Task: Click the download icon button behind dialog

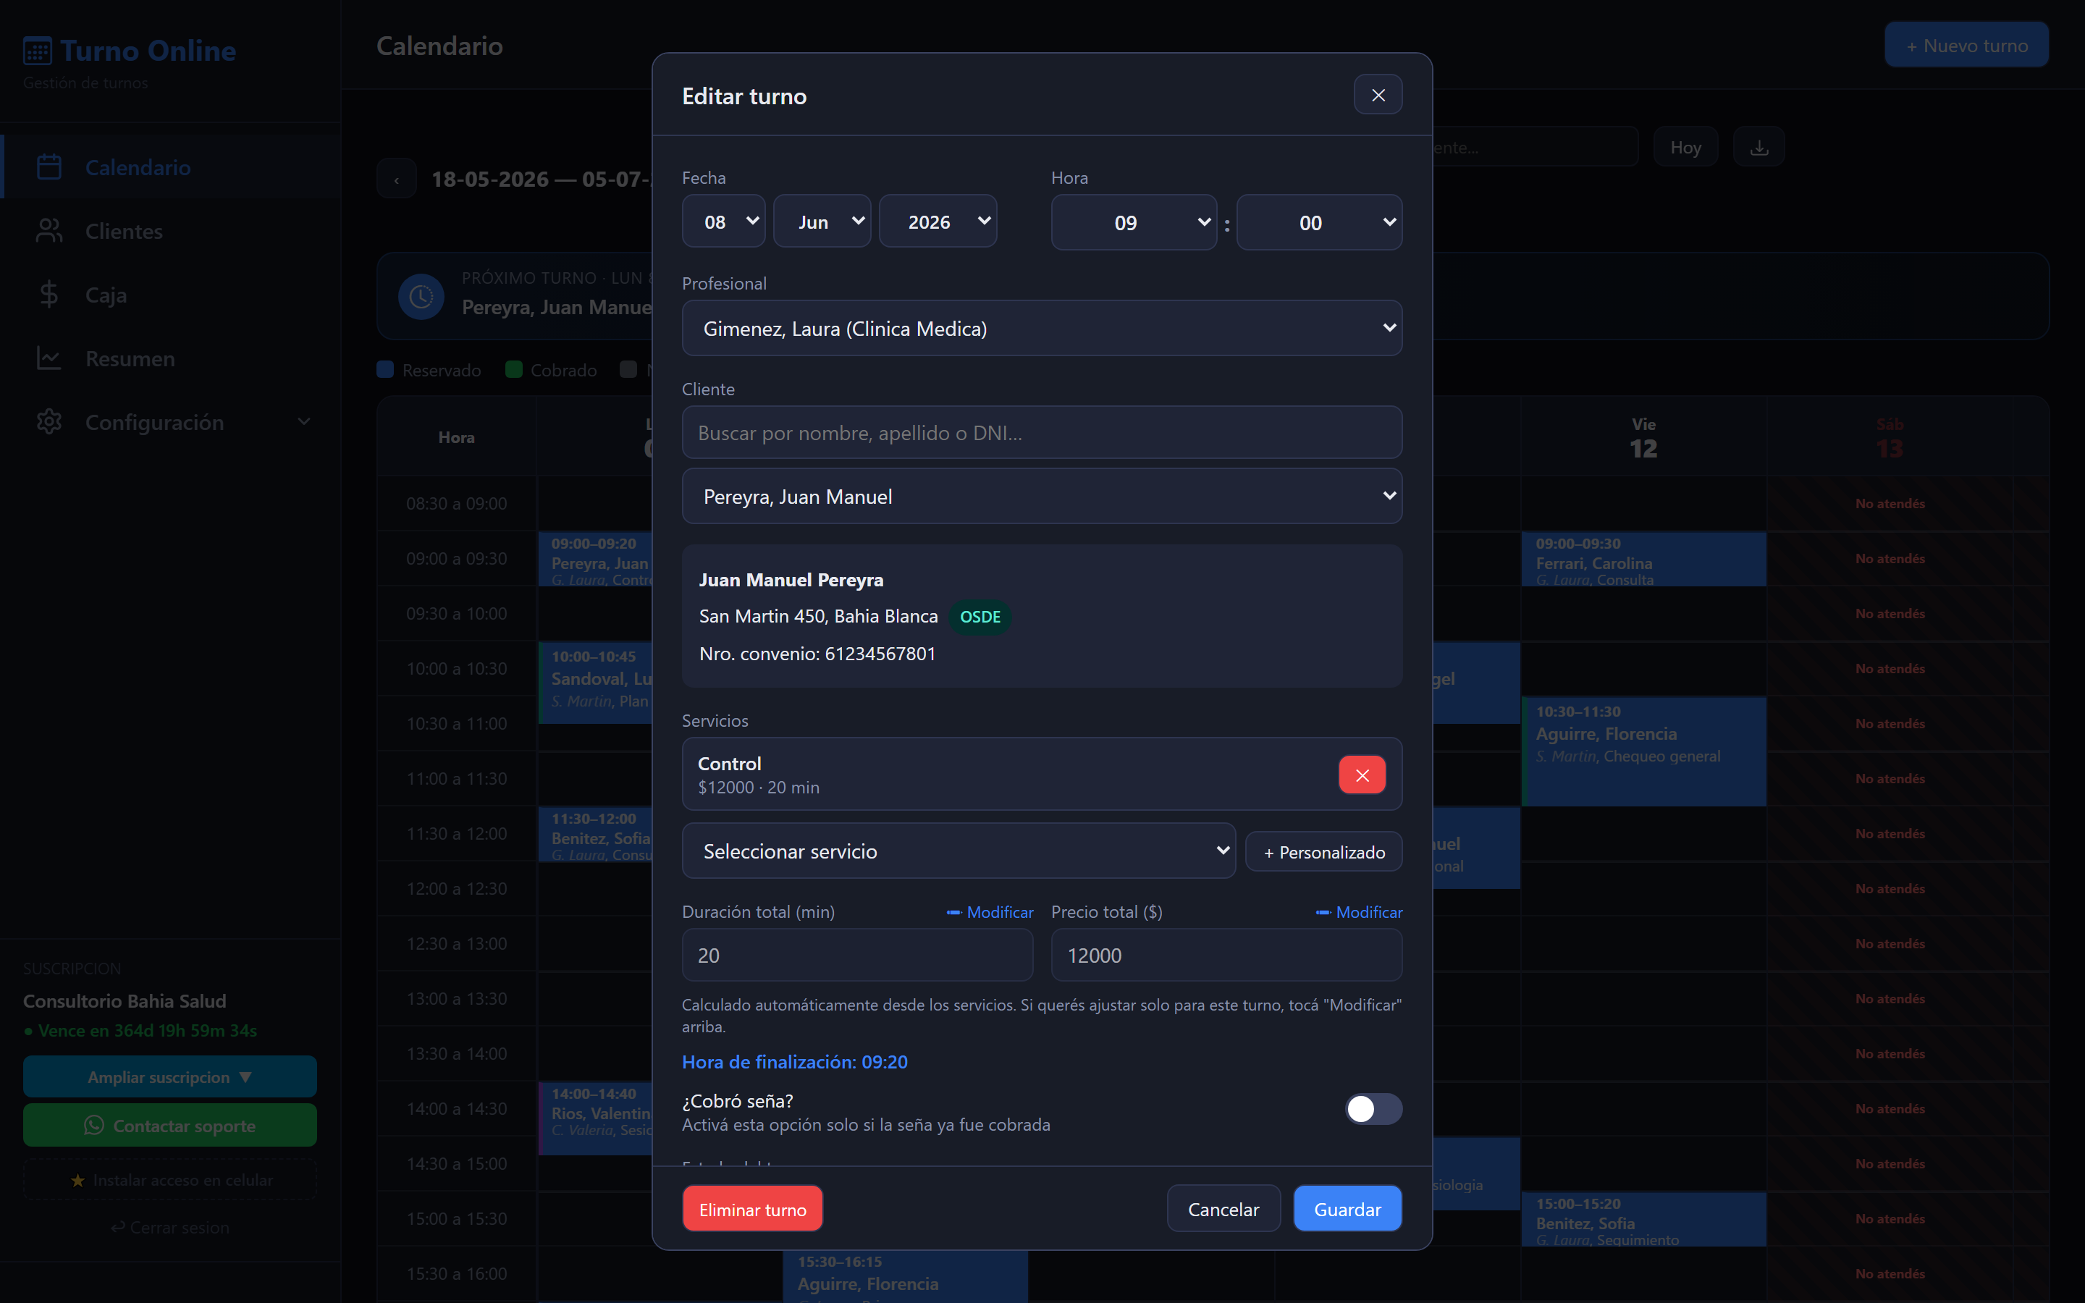Action: pos(1758,148)
